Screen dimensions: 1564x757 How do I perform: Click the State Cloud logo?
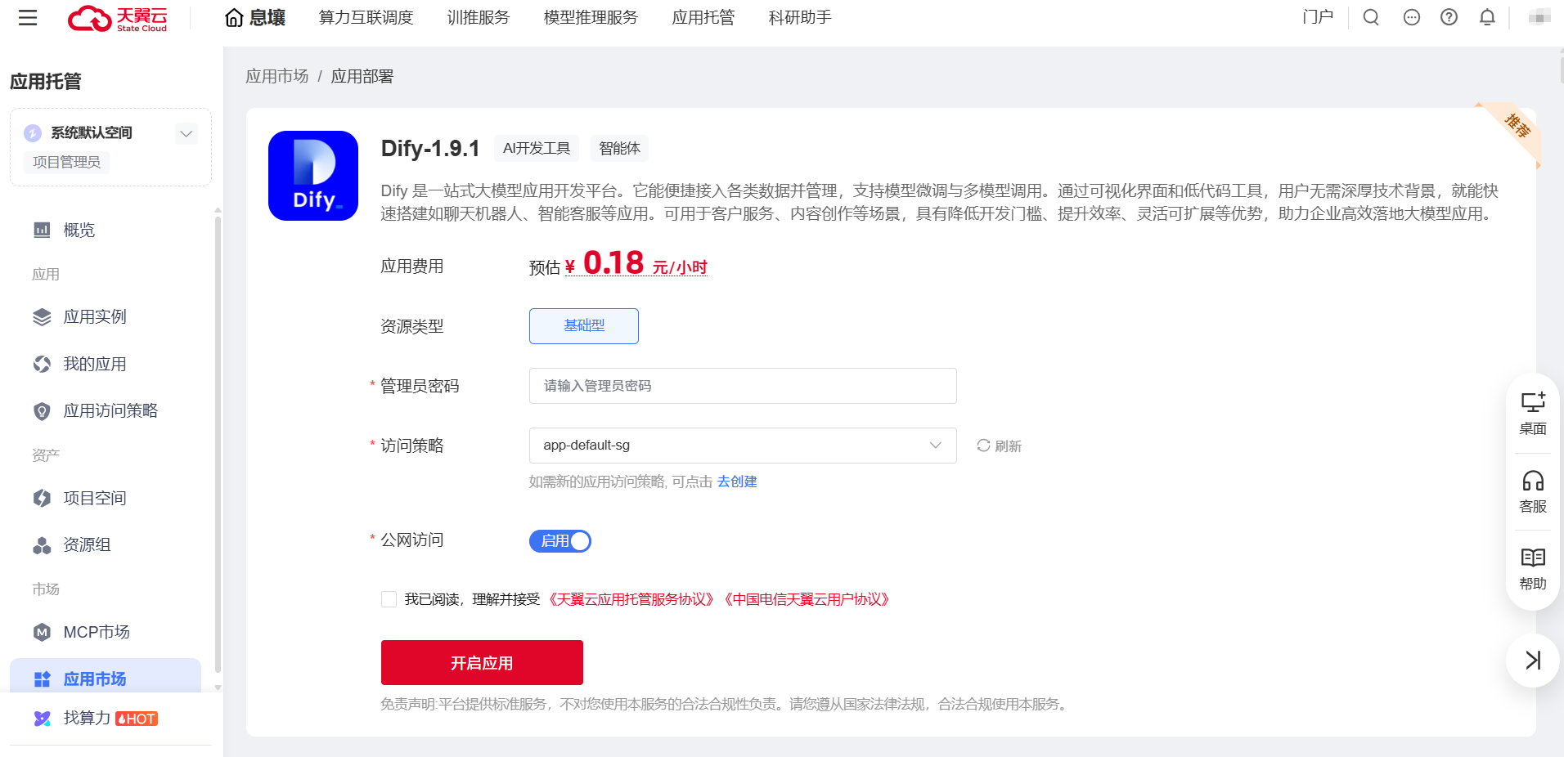pyautogui.click(x=118, y=18)
